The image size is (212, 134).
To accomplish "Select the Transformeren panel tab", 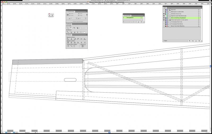I will [70, 12].
